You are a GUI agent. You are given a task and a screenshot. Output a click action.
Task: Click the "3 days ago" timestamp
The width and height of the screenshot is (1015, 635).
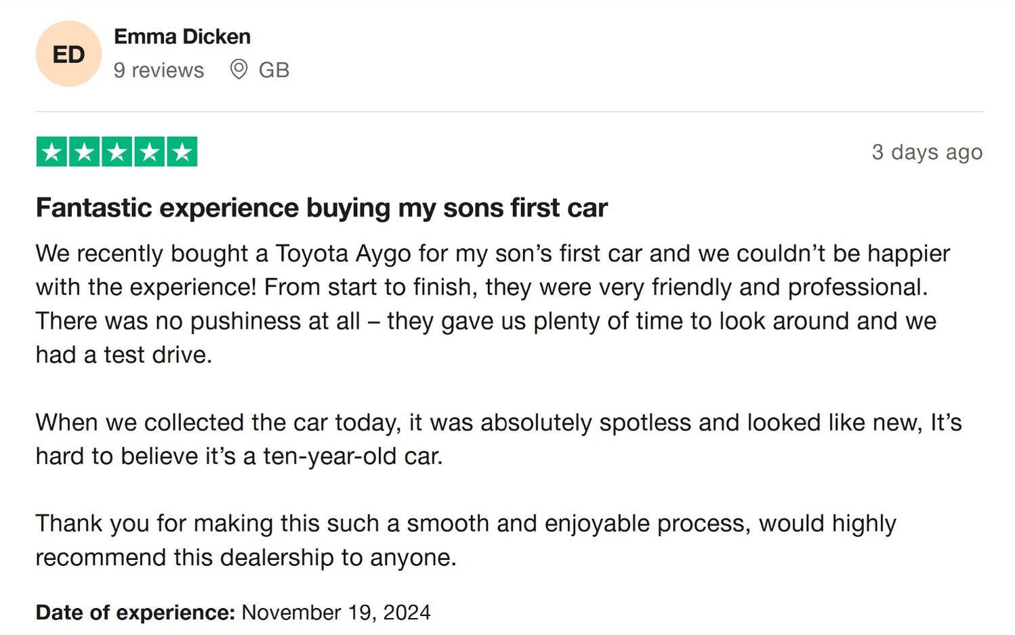click(x=926, y=152)
